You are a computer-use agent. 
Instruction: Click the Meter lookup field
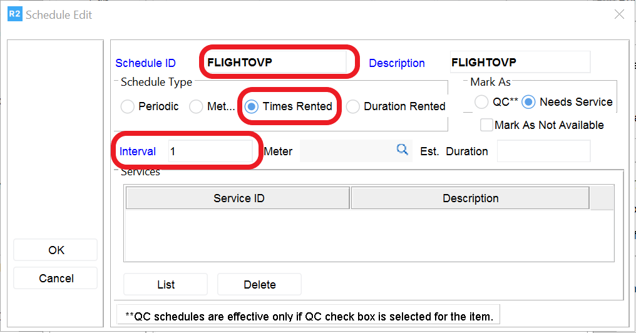coord(347,151)
